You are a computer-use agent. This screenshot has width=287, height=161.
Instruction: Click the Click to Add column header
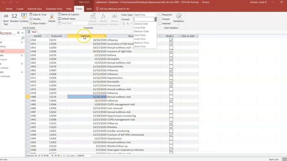pyautogui.click(x=187, y=36)
